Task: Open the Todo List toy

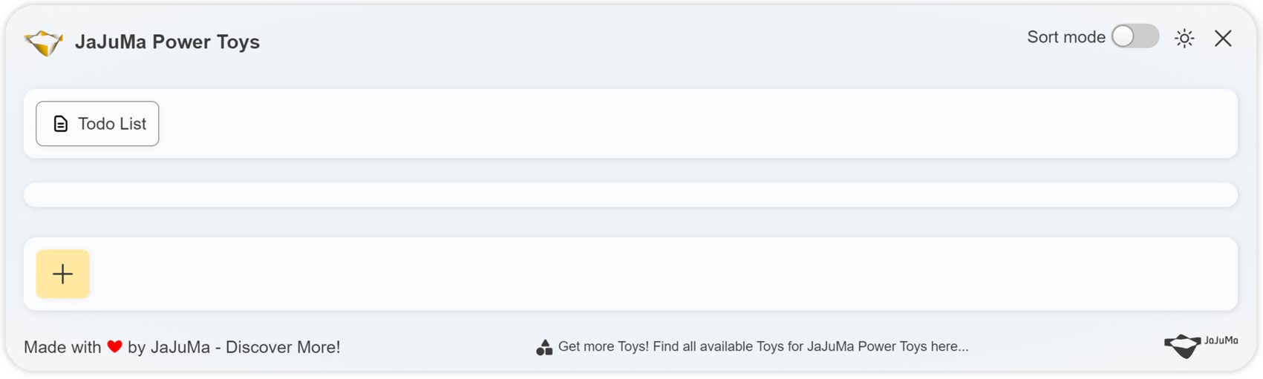Action: (x=97, y=124)
